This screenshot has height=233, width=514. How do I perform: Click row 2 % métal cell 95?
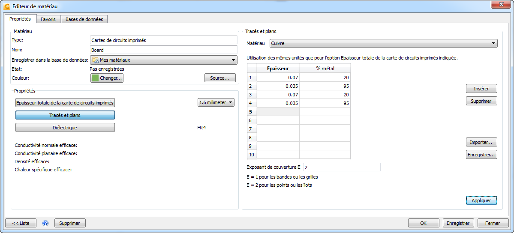coord(325,86)
